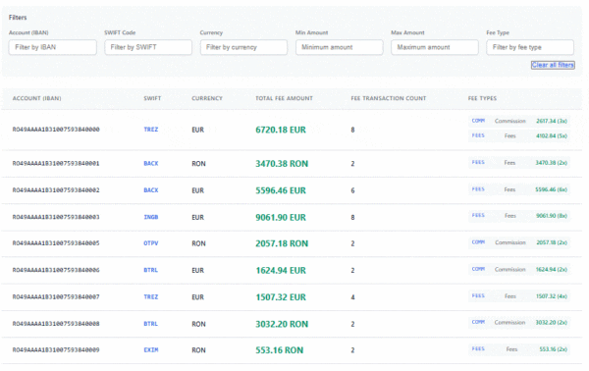Click the 4102.84 (5x) fees value
This screenshot has width=589, height=371.
point(552,135)
